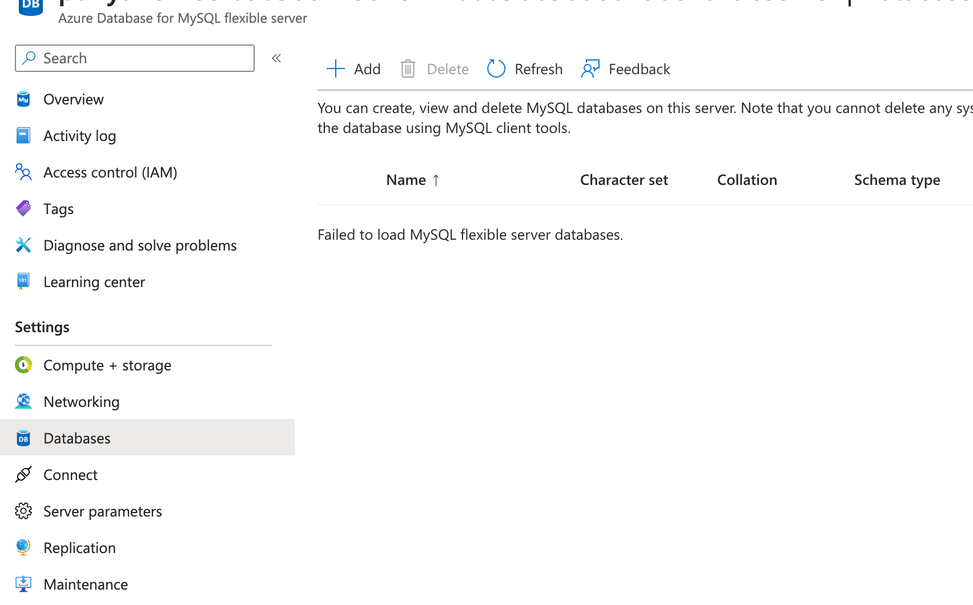Viewport: 973px width, 605px height.
Task: Click the Access control people icon
Action: (x=23, y=172)
